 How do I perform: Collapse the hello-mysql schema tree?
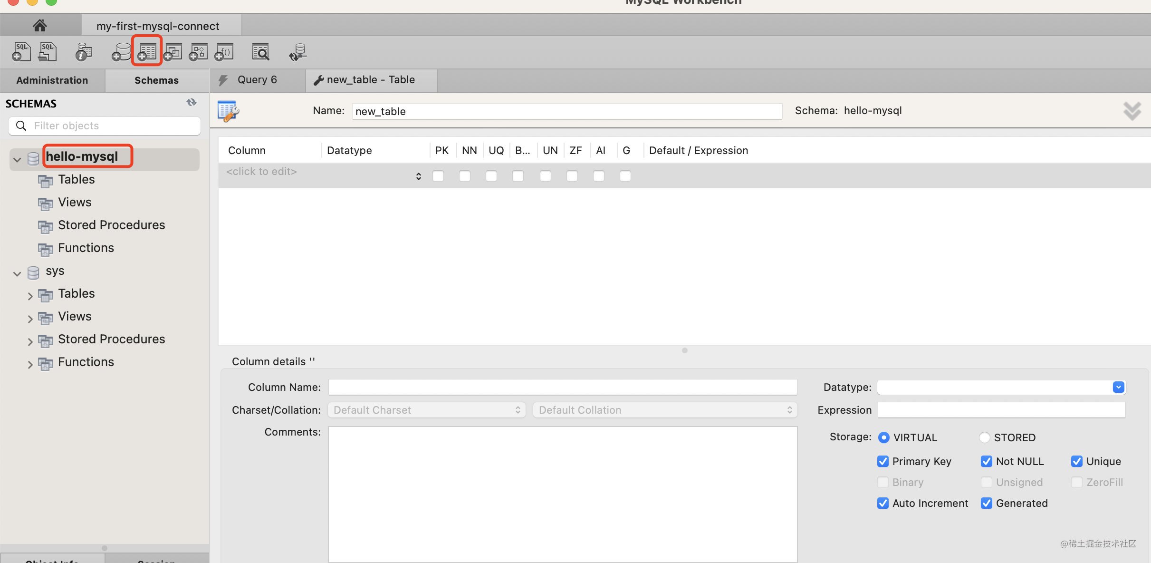17,160
